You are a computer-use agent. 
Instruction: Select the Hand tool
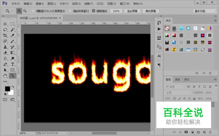coord(5,76)
